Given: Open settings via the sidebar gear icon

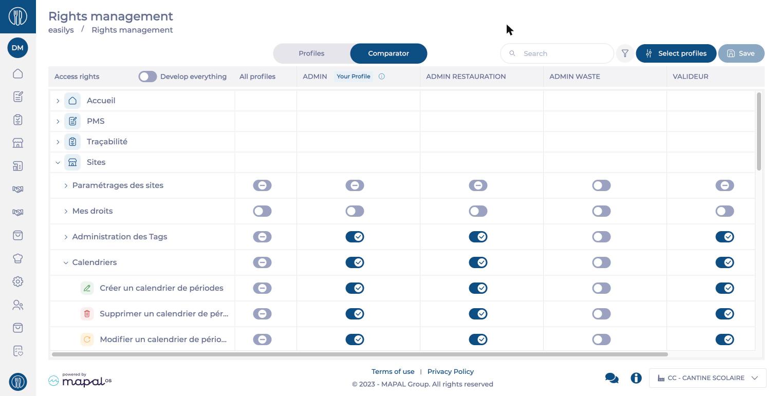Looking at the screenshot, I should 18,281.
